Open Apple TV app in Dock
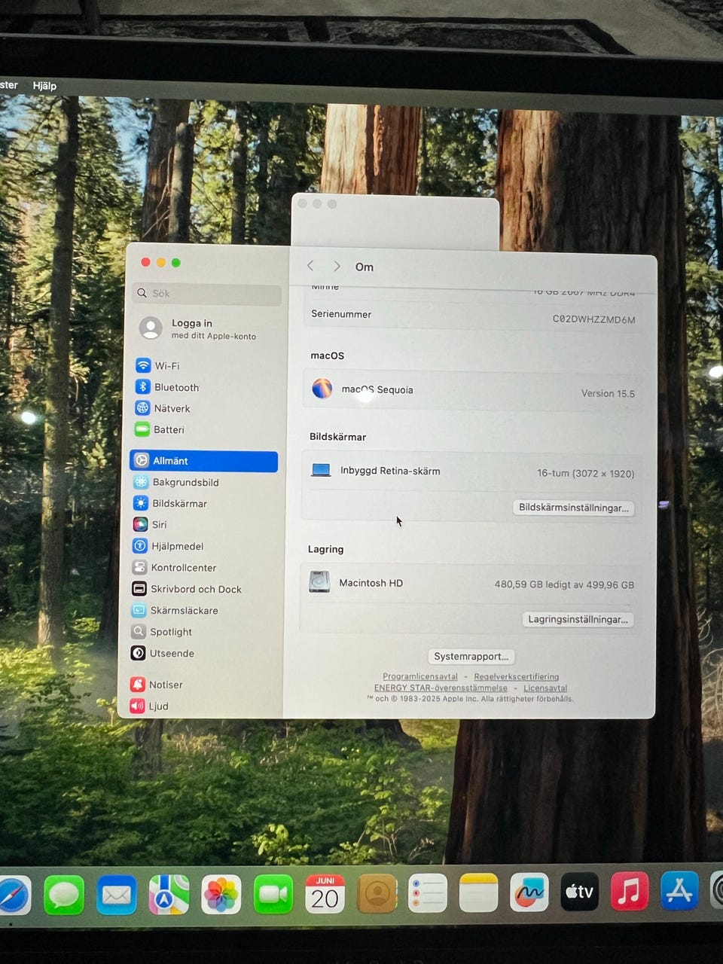This screenshot has width=723, height=964. [x=580, y=892]
